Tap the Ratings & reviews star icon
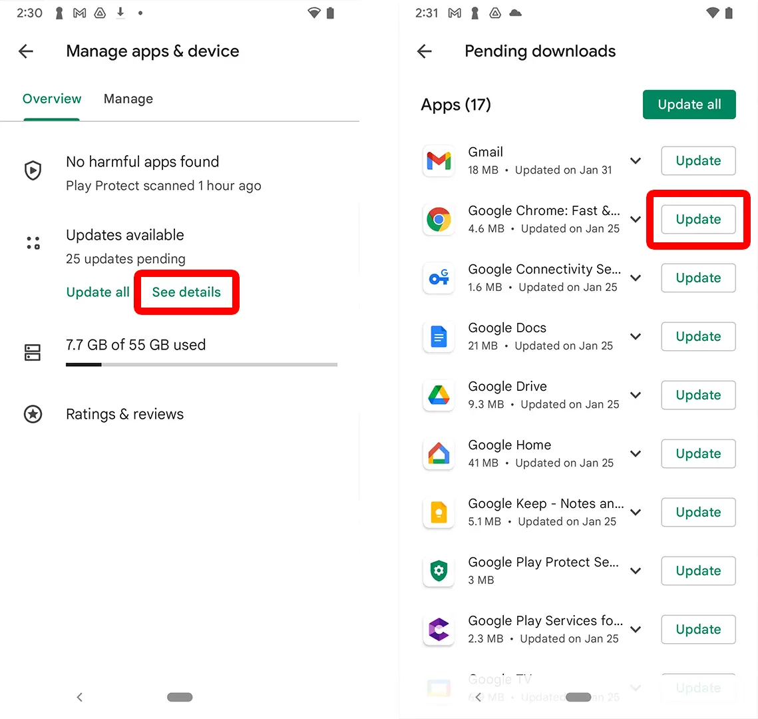The width and height of the screenshot is (758, 719). pyautogui.click(x=33, y=414)
